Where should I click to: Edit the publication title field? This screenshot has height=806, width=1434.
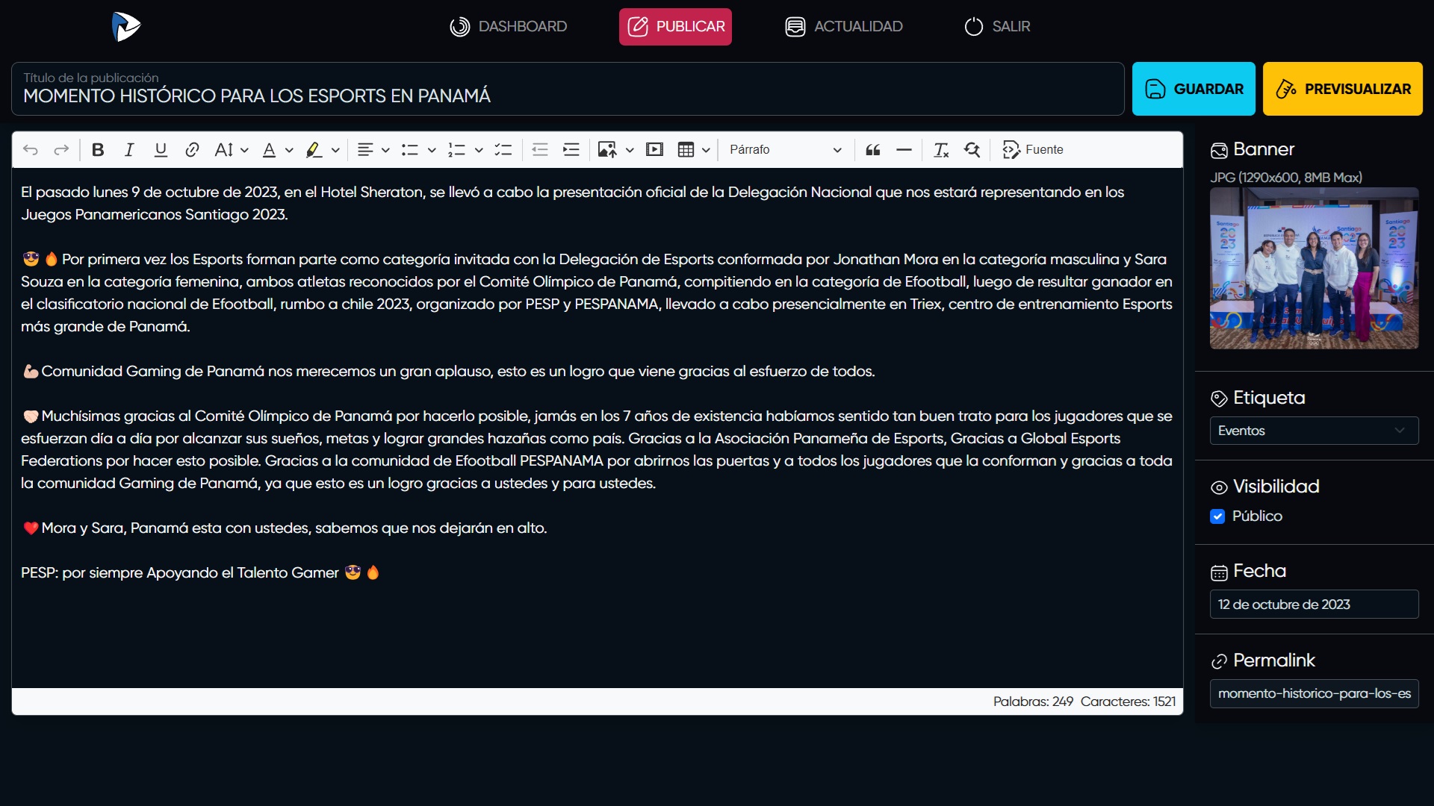click(x=568, y=89)
